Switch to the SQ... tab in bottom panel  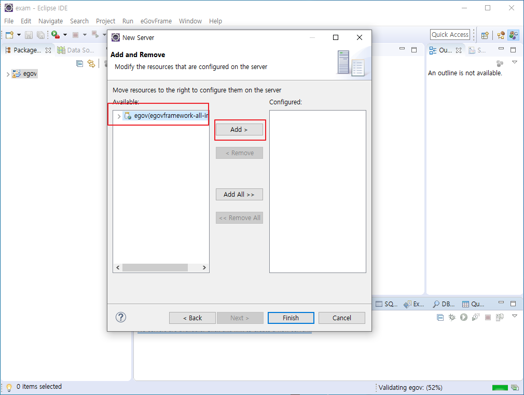pos(387,304)
